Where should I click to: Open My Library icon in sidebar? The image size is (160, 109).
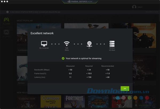pyautogui.click(x=6, y=32)
